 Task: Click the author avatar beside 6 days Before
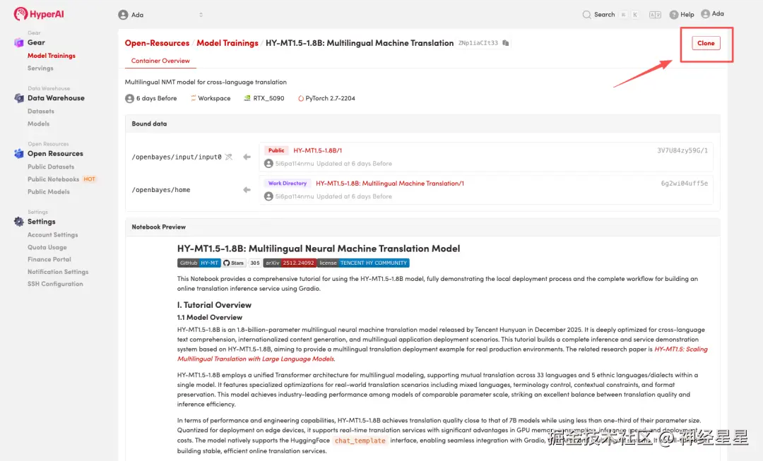[129, 98]
